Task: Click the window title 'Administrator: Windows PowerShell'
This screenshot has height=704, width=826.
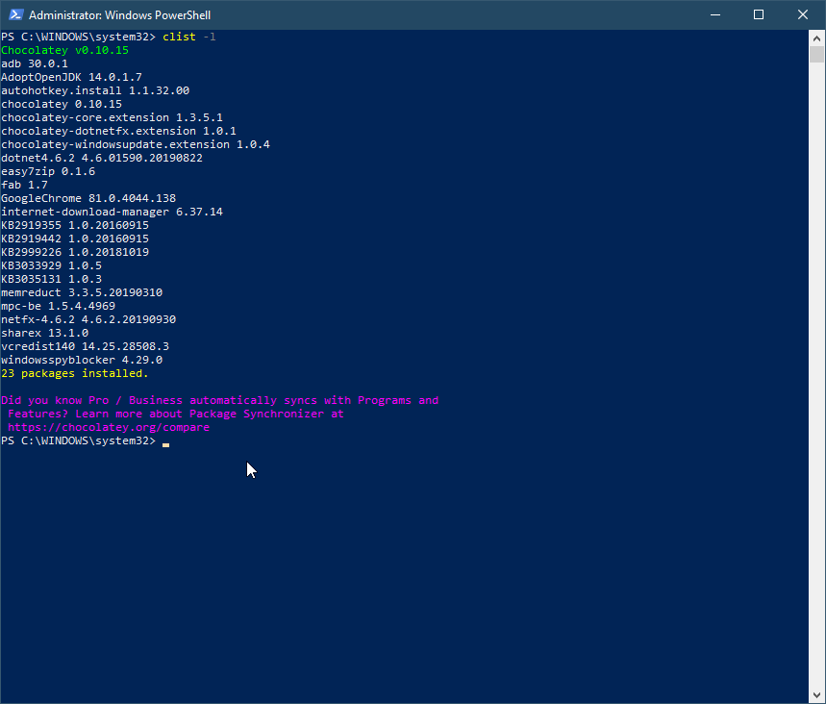Action: (x=119, y=15)
